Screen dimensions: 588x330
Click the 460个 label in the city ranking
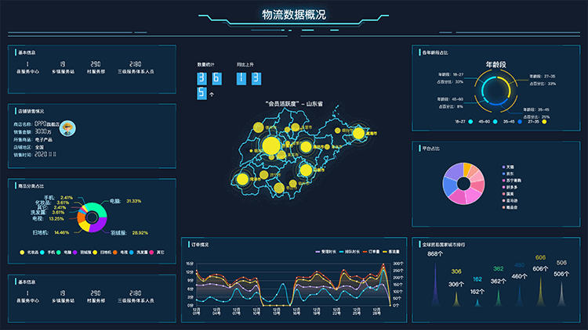[519, 277]
